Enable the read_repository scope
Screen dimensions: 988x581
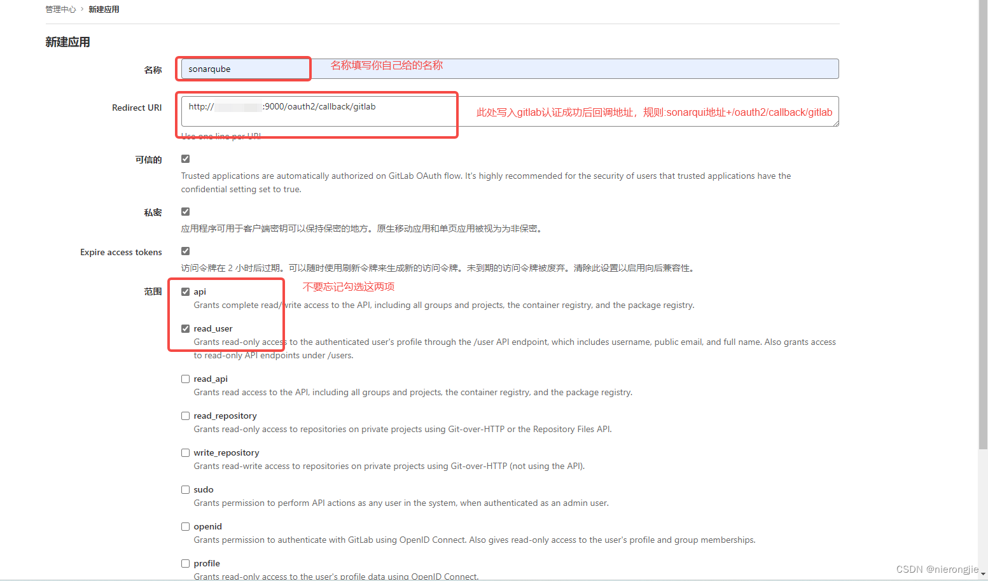click(185, 416)
